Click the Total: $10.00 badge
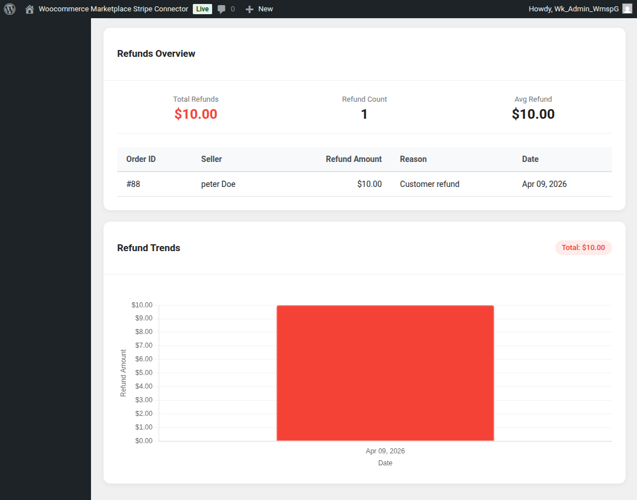Image resolution: width=637 pixels, height=500 pixels. pos(583,248)
